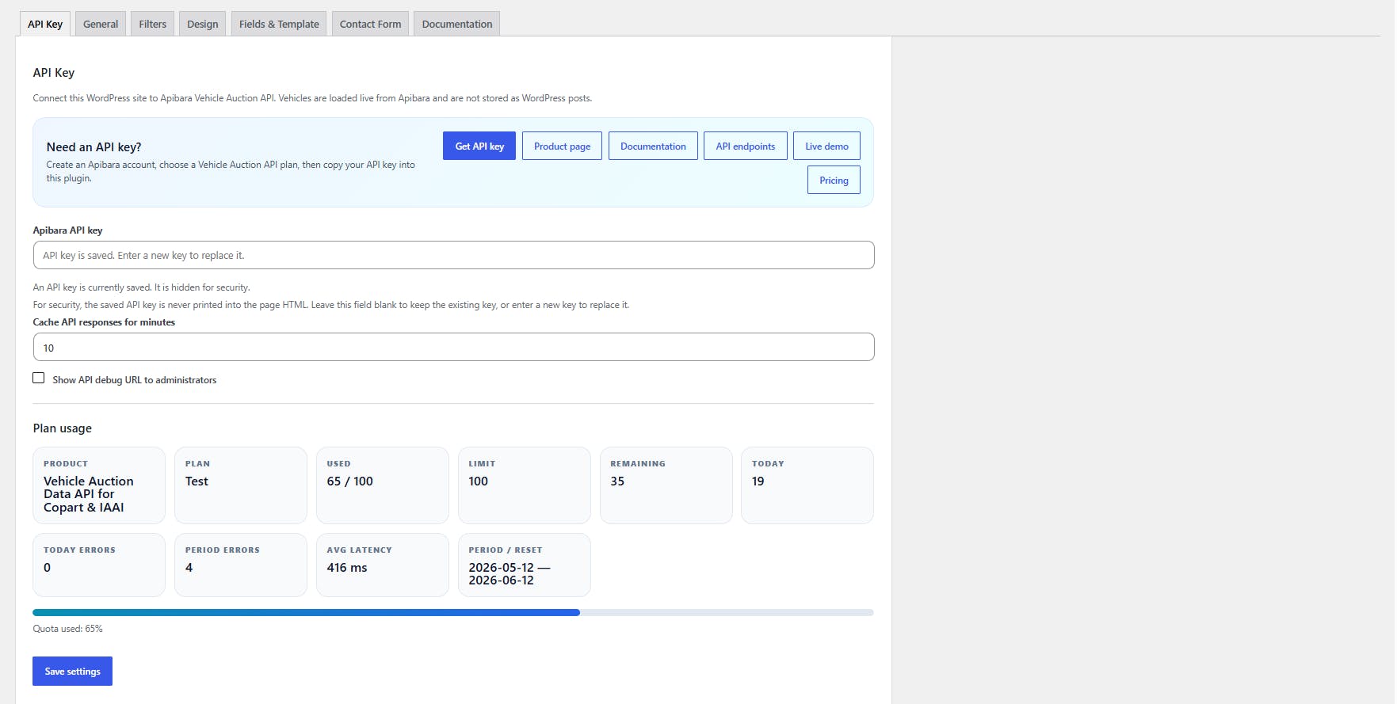
Task: Click the Today value '19'
Action: 758,481
